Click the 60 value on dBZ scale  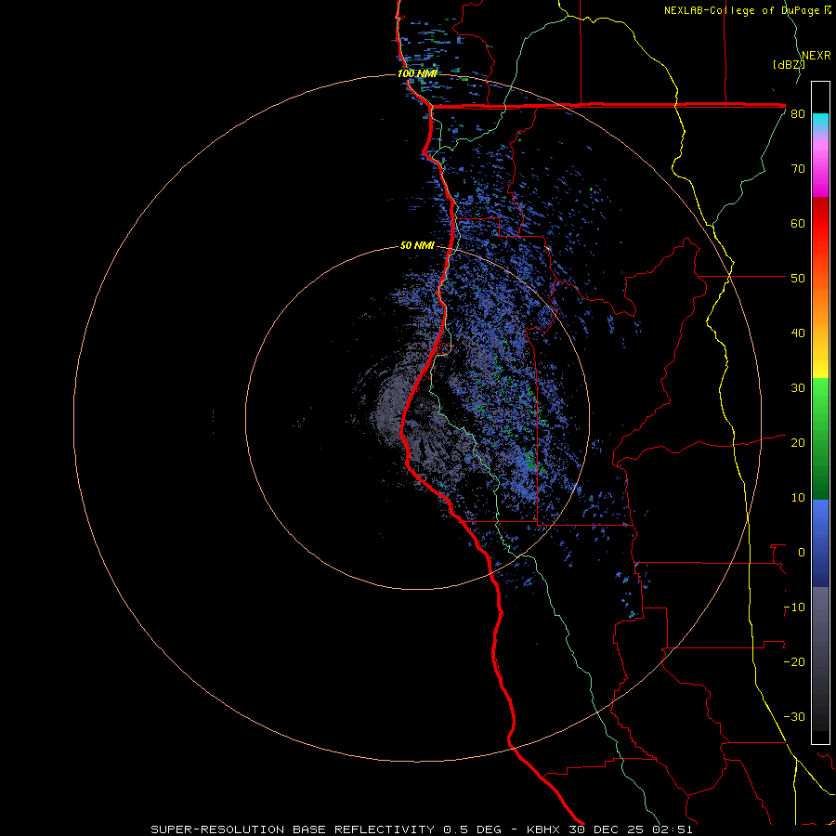click(798, 224)
